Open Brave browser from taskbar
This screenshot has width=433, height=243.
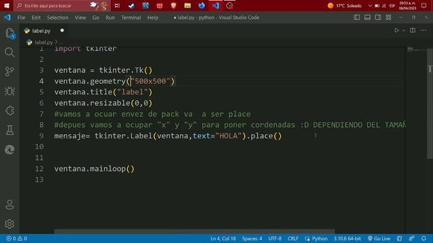173,5
